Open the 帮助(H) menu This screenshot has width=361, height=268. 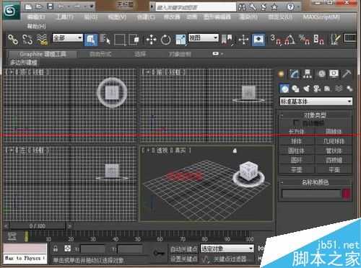pos(36,26)
